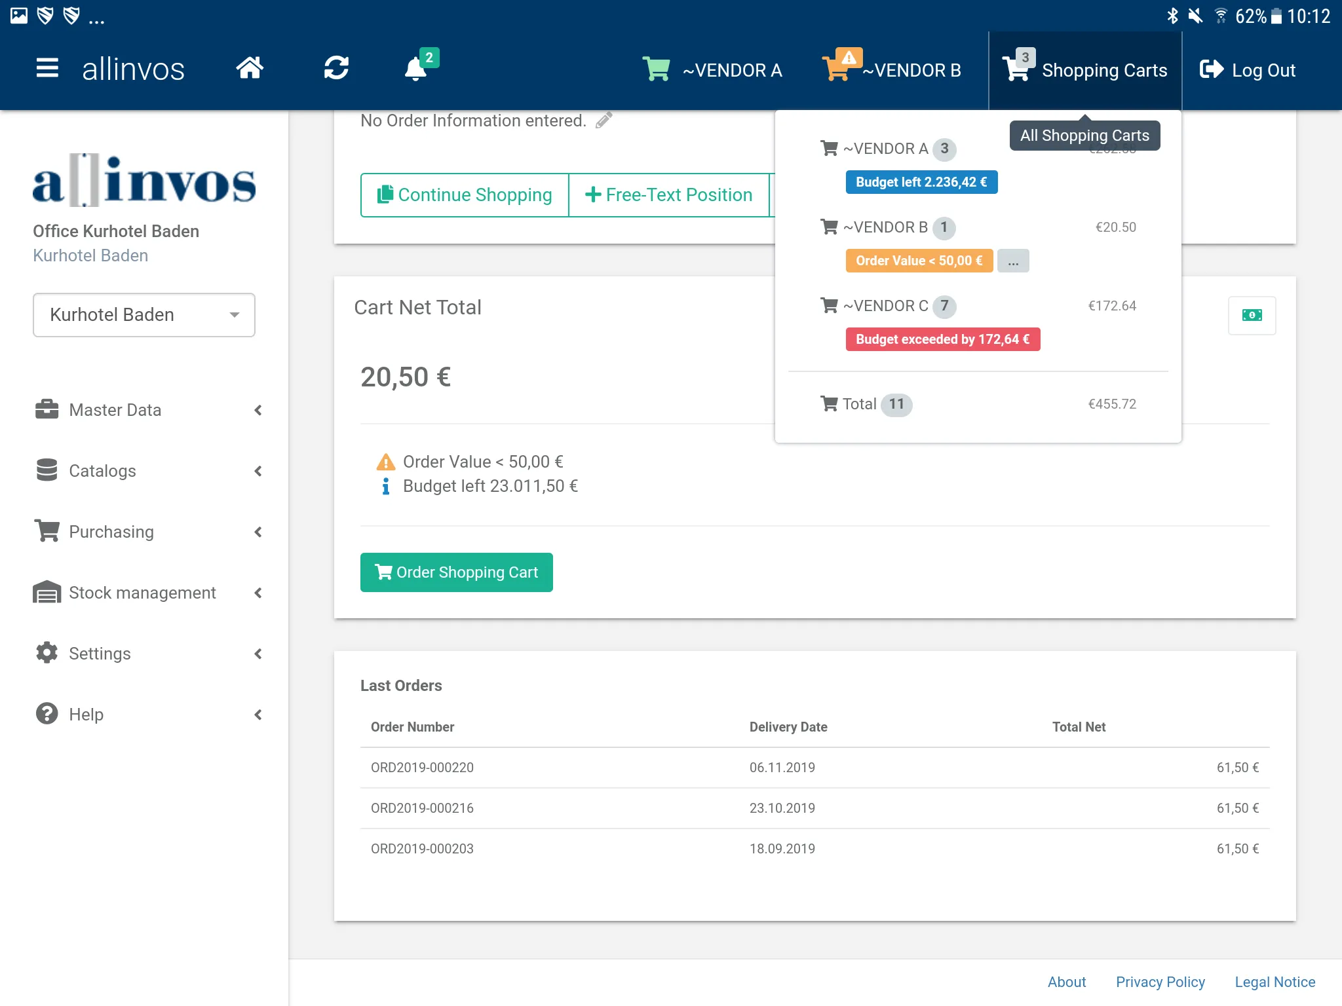Click the Shopping Carts icon in navbar
The image size is (1342, 1006).
(x=1016, y=69)
